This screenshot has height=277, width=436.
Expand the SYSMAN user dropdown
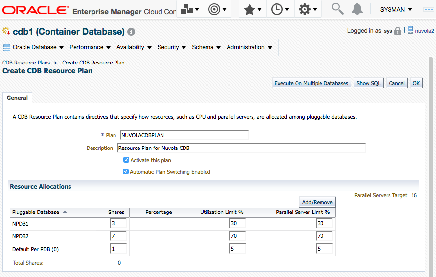(396, 9)
